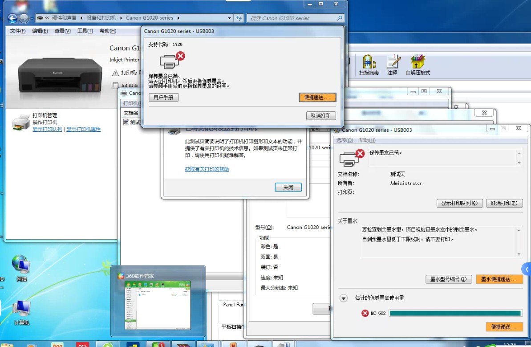
Task: Open the 查看(V) menu
Action: click(63, 31)
